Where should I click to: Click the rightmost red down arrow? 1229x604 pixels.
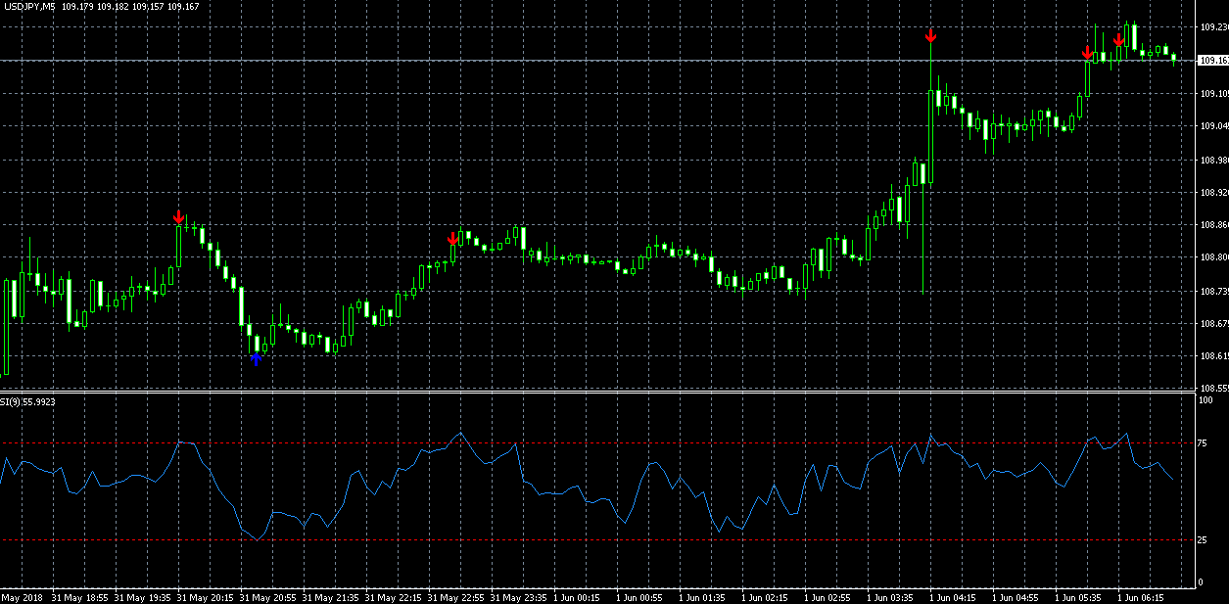pyautogui.click(x=1118, y=40)
